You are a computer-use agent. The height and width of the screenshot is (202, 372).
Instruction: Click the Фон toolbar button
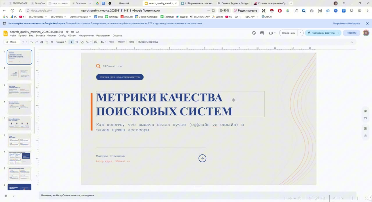112,42
